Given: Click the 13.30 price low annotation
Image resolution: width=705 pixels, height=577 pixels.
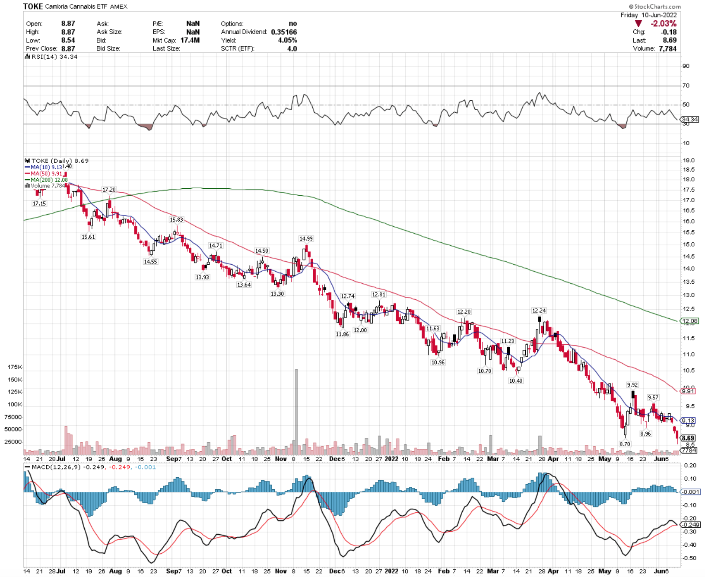Looking at the screenshot, I should click(x=277, y=294).
